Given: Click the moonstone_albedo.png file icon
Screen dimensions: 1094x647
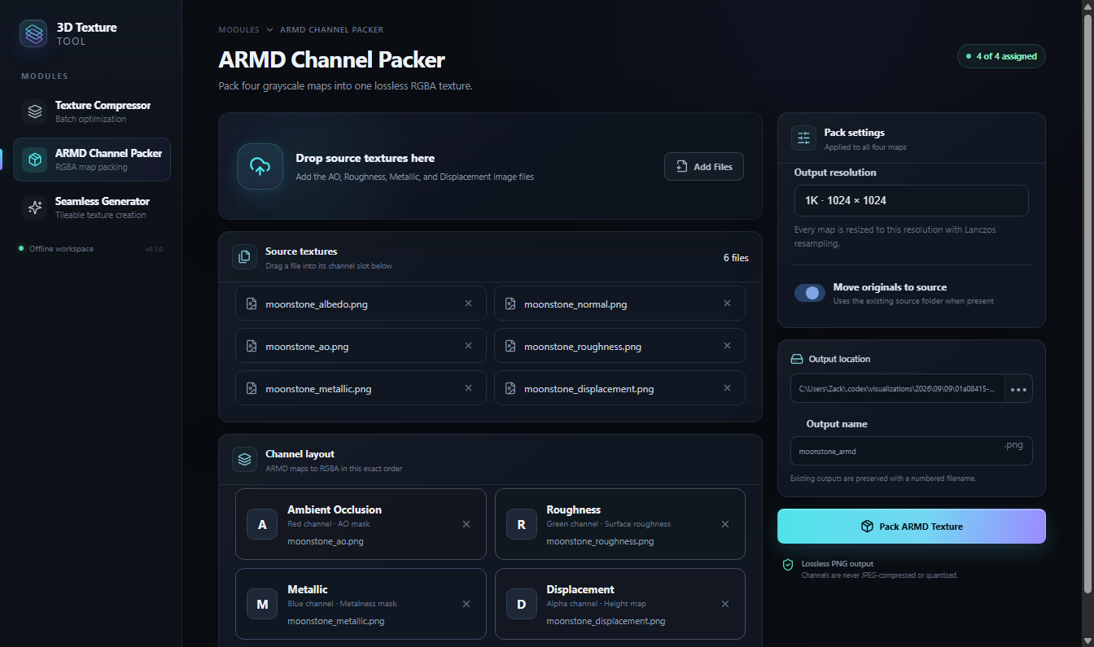Looking at the screenshot, I should point(252,304).
